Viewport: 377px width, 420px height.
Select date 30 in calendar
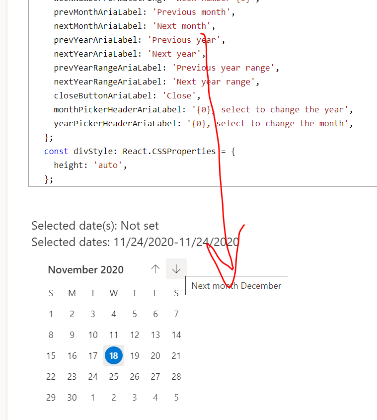click(72, 398)
